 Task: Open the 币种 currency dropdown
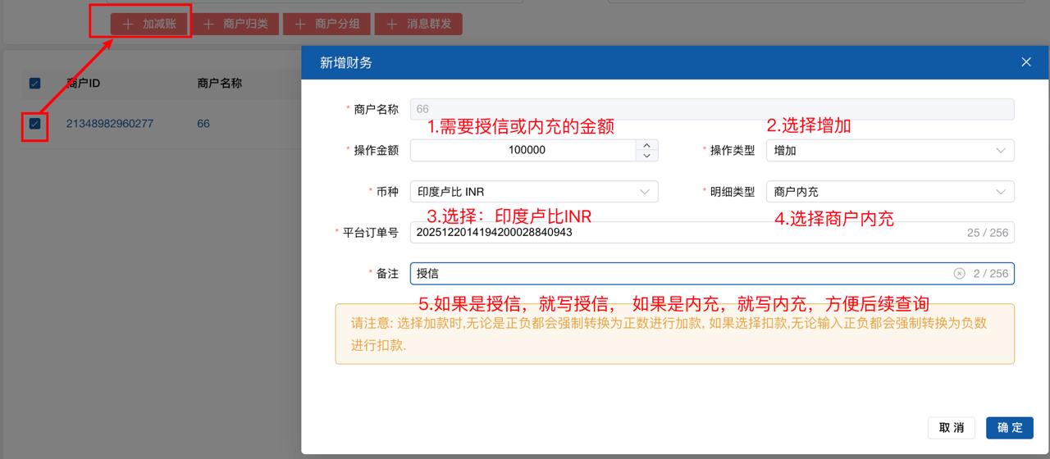pos(533,192)
